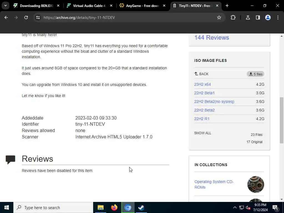Open the Windows Start menu
Image resolution: width=284 pixels, height=213 pixels.
click(7, 207)
